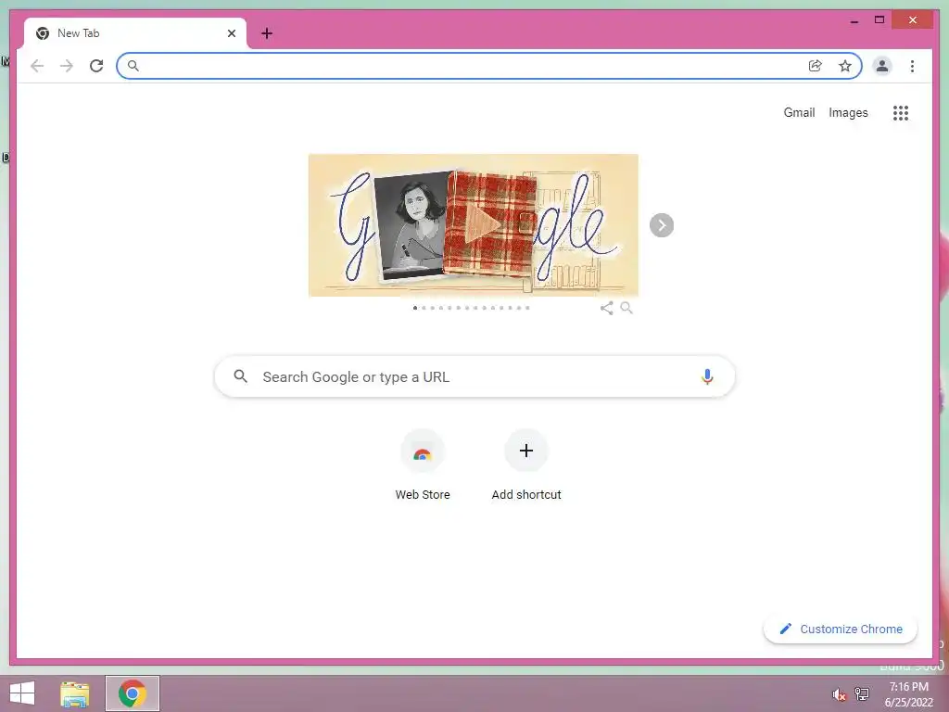The image size is (949, 712).
Task: Click the Search Google or type a URL box
Action: coord(474,376)
